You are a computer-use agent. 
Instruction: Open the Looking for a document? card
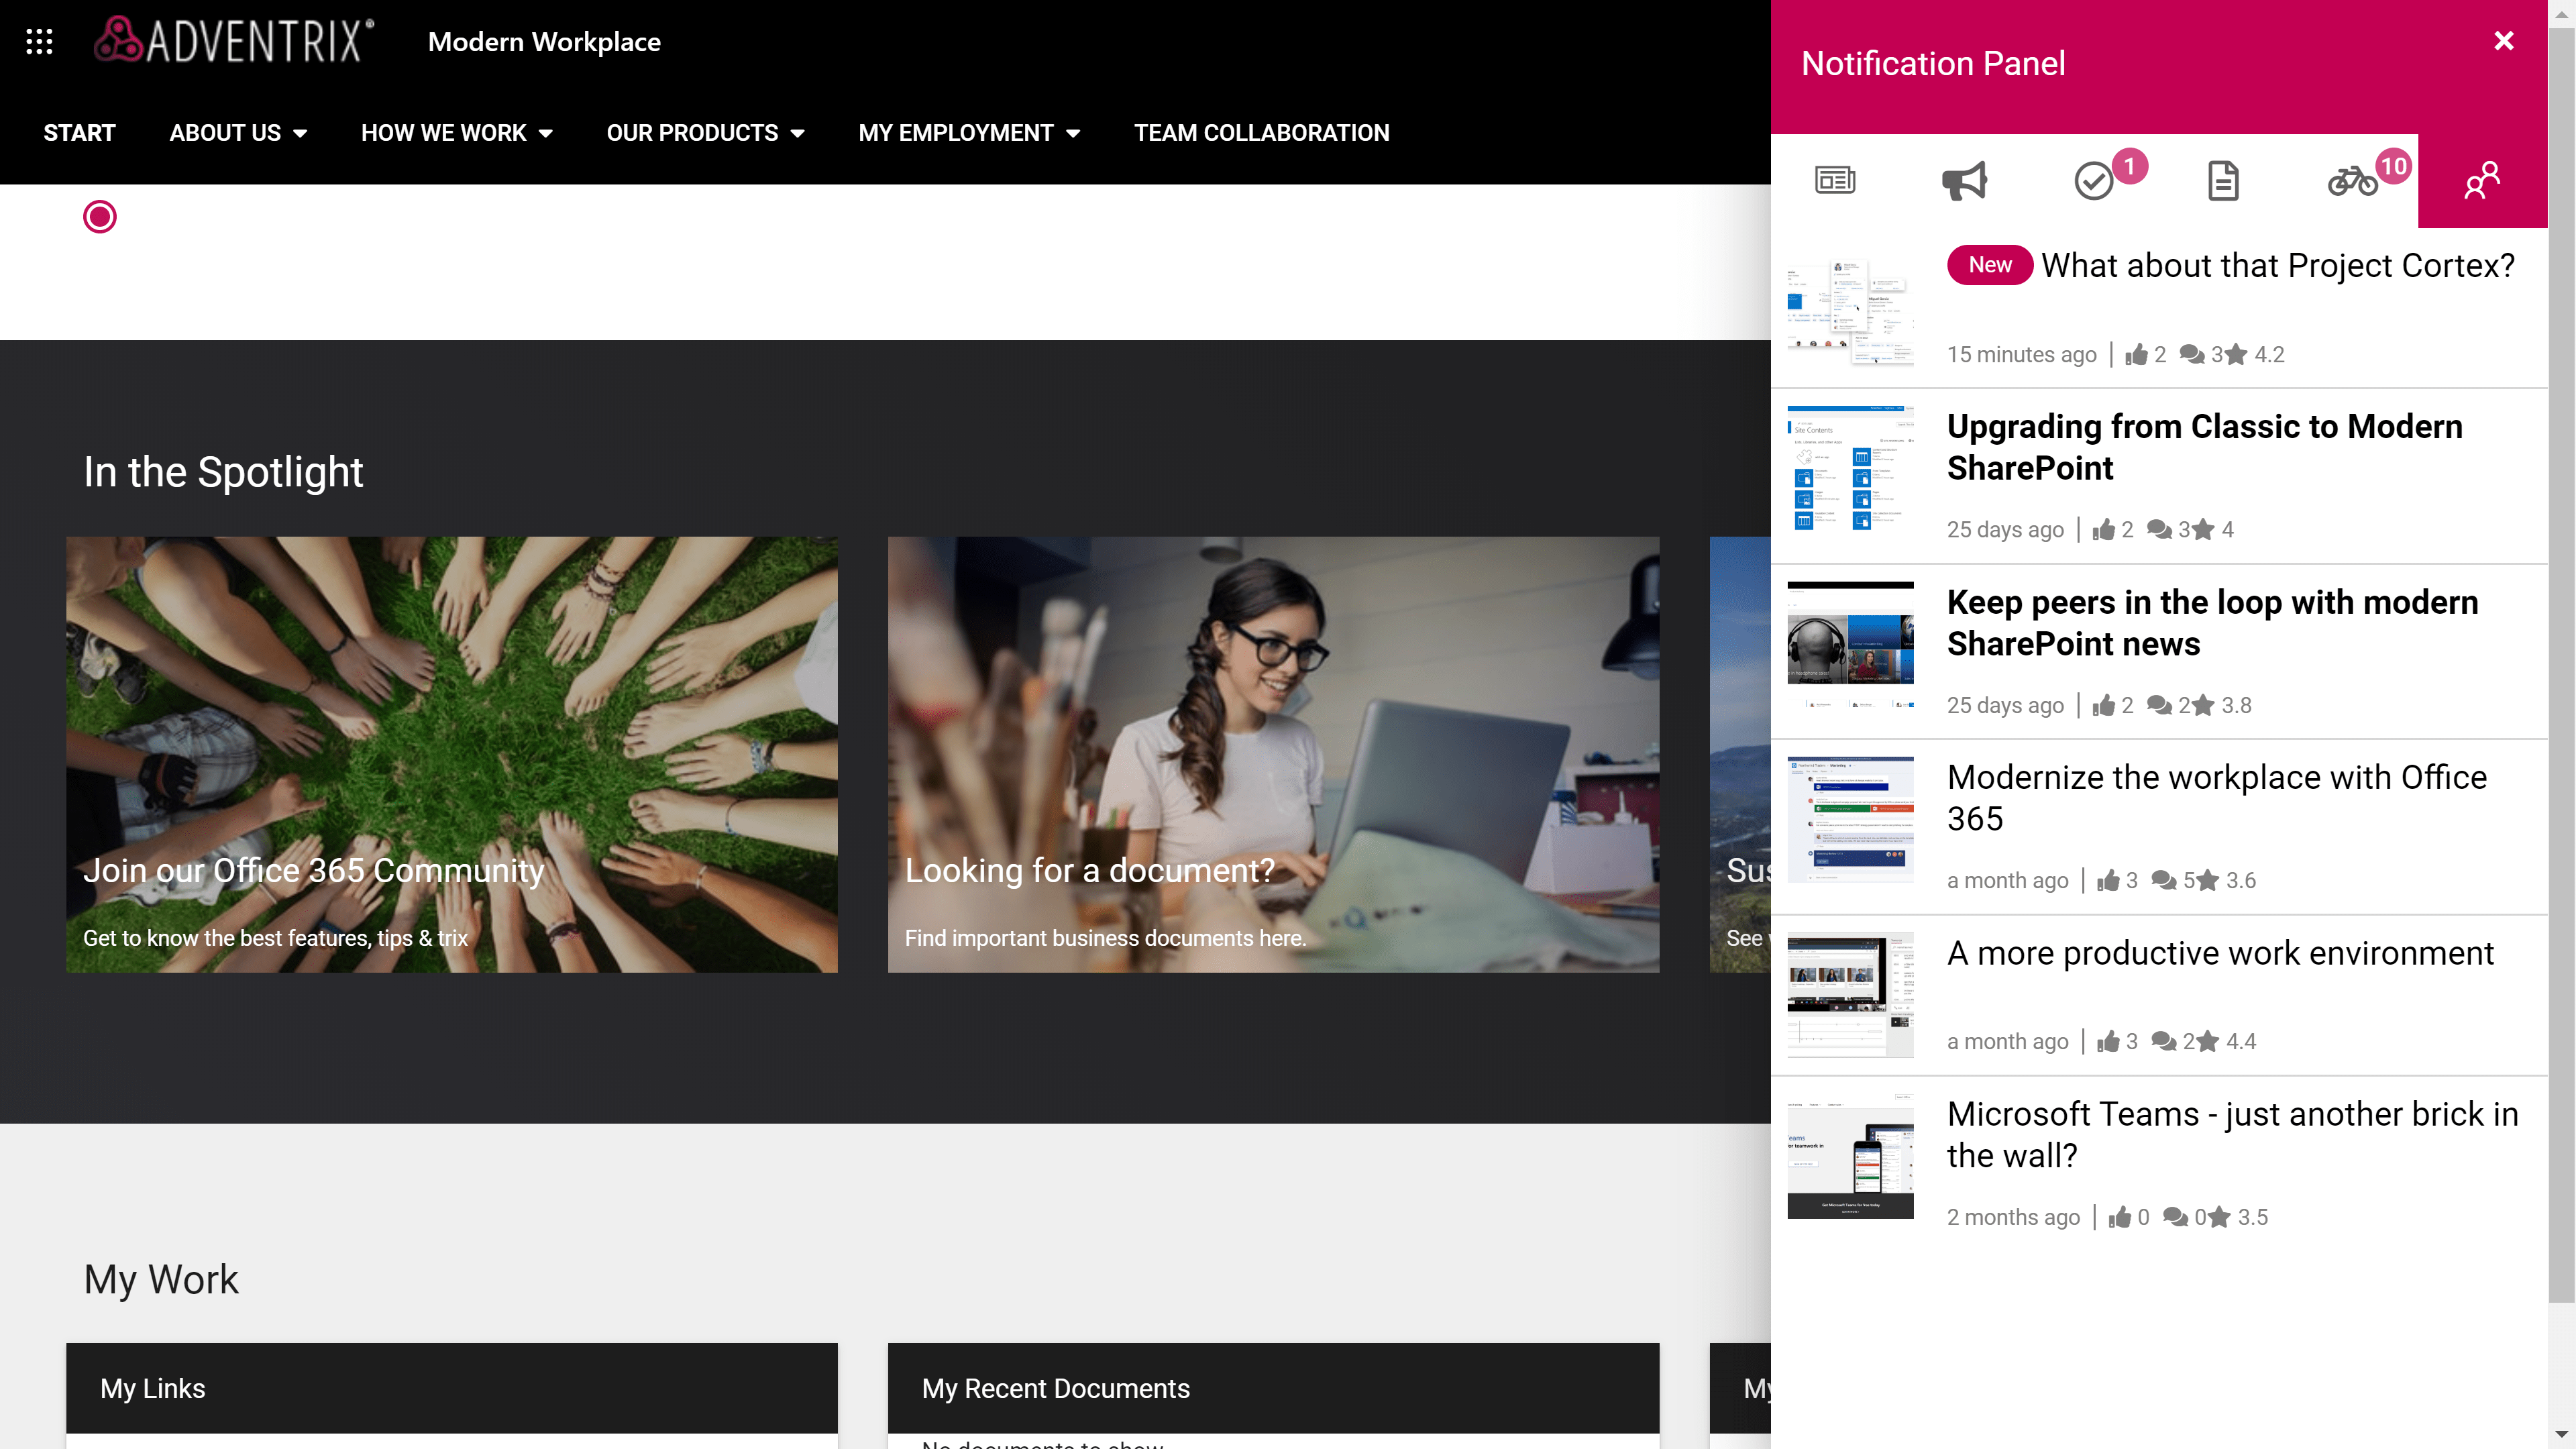[1273, 754]
